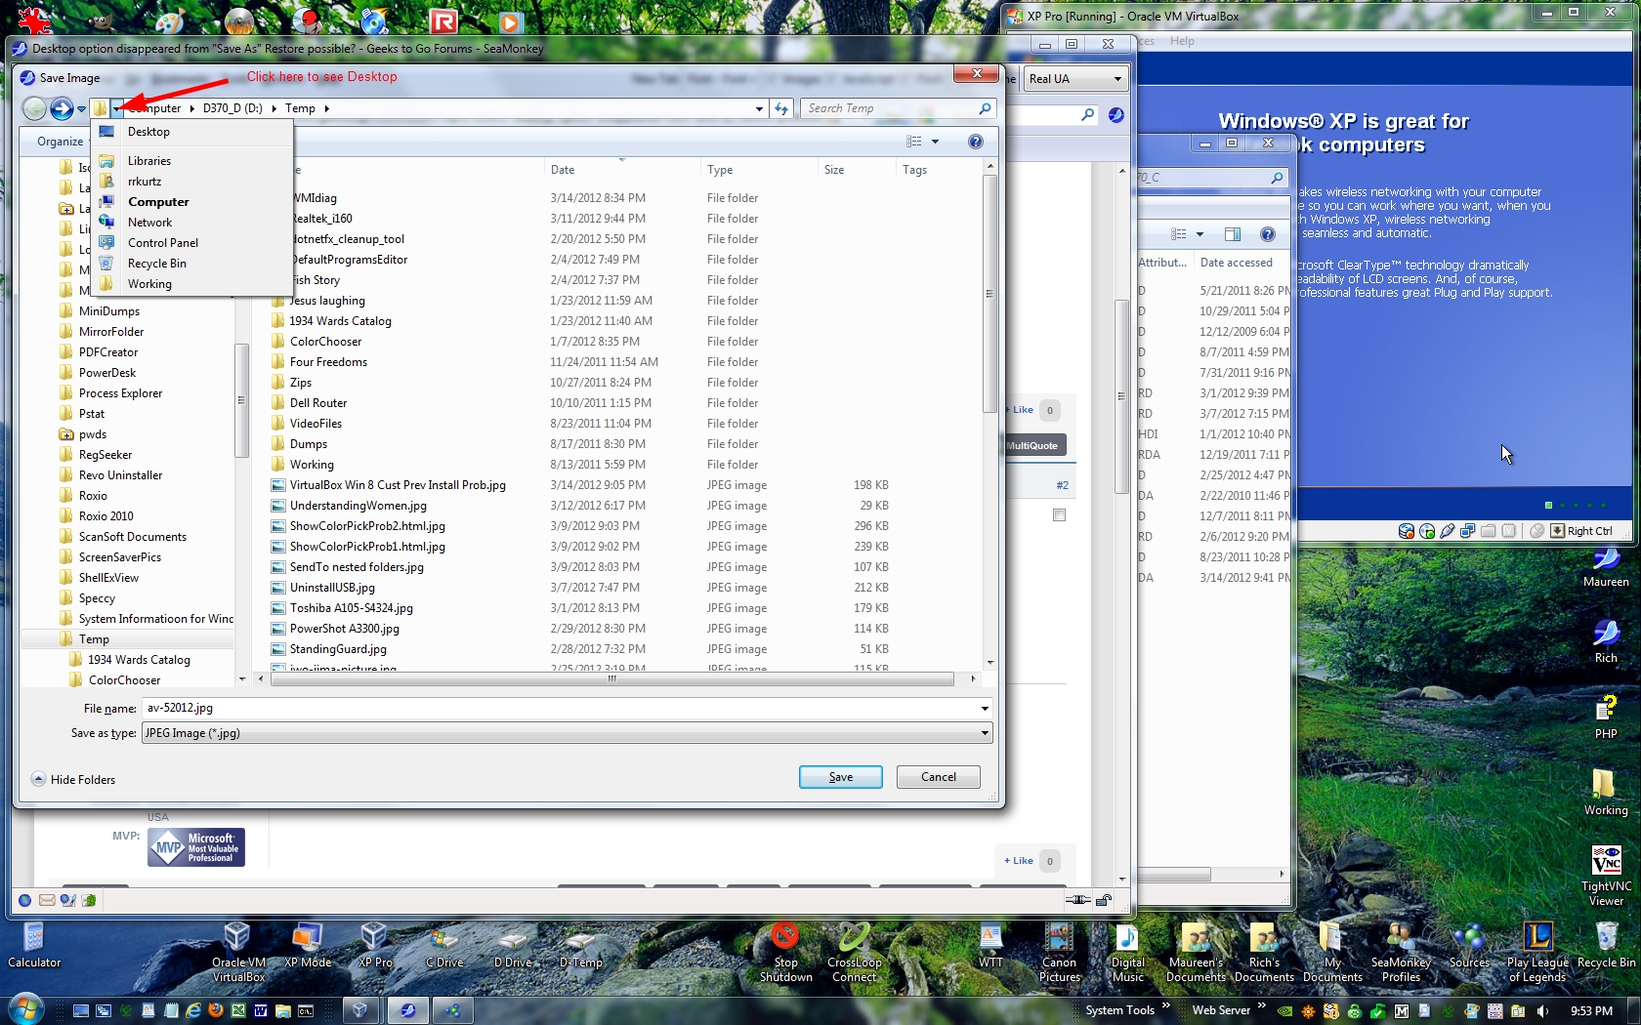Select Process Explorer in the folder tree
The image size is (1641, 1025).
pos(120,393)
